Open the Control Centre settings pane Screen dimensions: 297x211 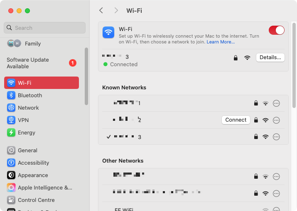point(42,200)
